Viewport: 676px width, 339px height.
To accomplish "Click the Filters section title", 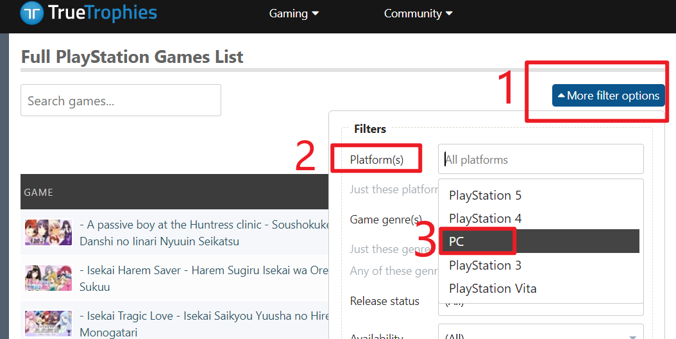I will (x=370, y=128).
